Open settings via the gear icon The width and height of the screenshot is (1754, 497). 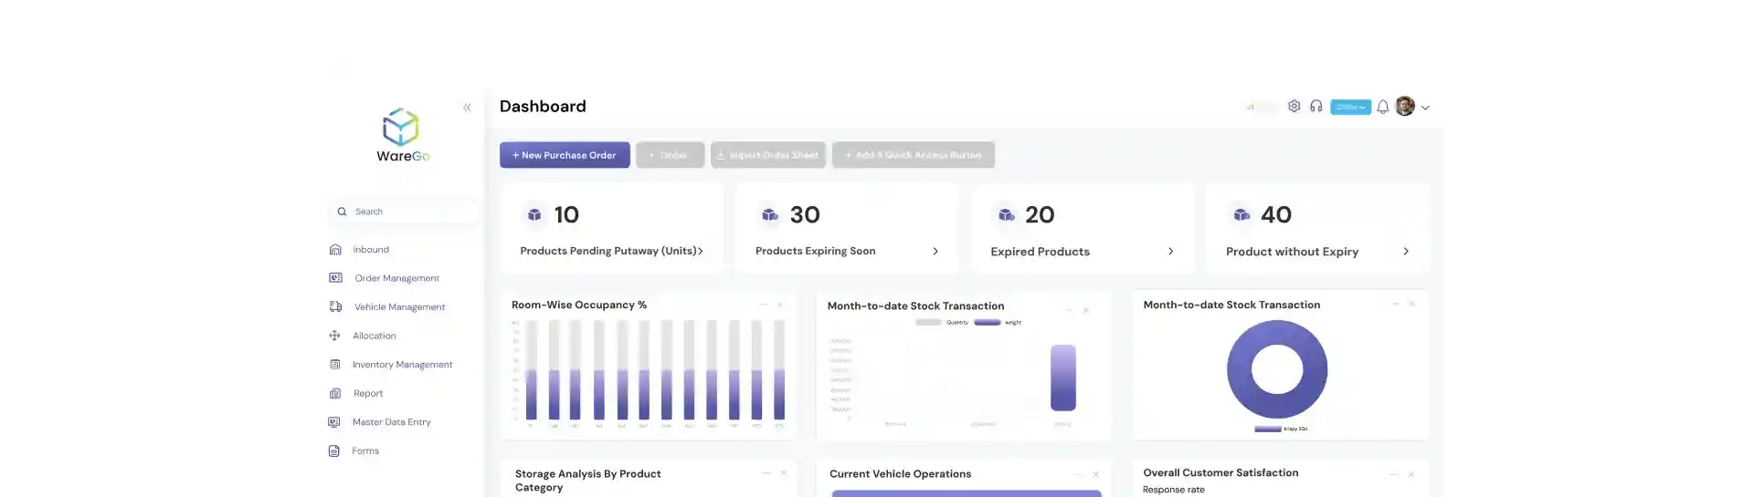point(1294,107)
